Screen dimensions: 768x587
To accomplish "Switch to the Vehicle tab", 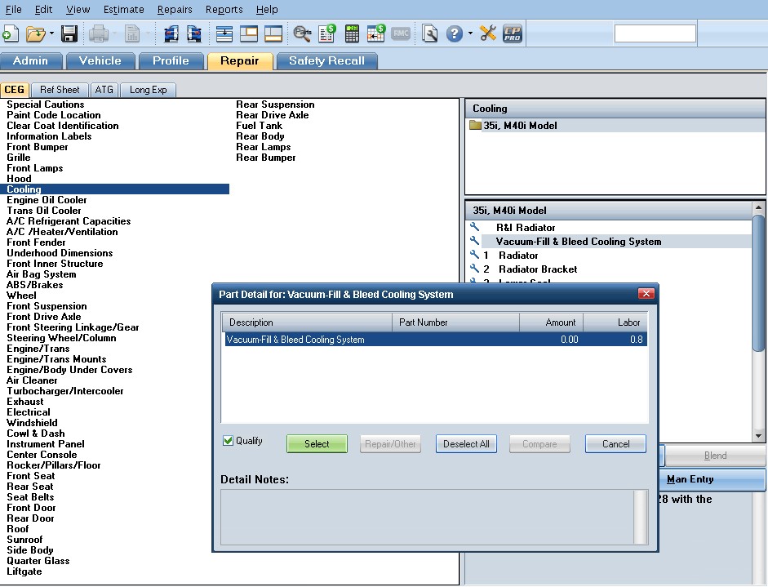I will click(x=100, y=60).
